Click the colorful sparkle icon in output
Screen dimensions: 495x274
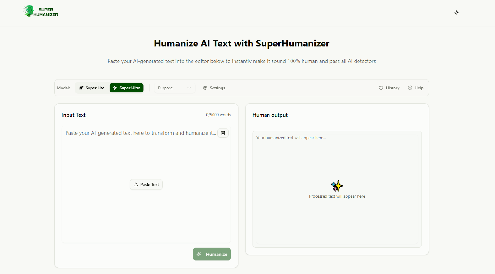(x=337, y=186)
